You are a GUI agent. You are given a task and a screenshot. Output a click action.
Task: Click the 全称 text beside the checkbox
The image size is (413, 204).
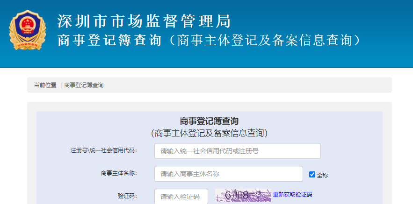(322, 176)
